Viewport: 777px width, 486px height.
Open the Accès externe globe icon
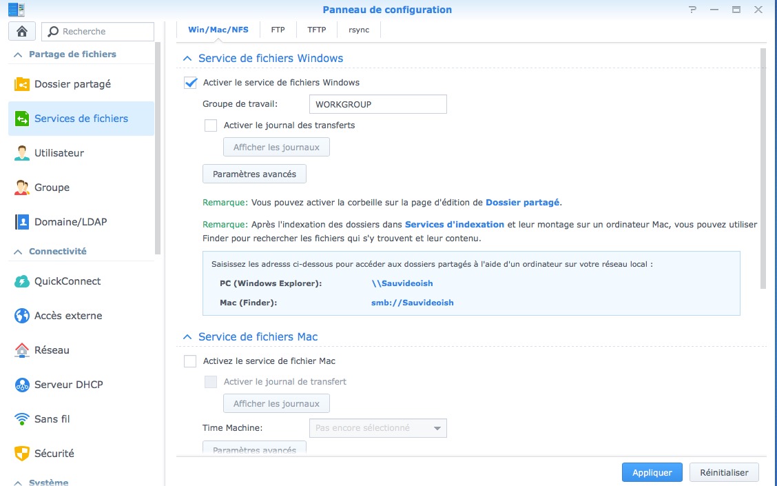point(22,316)
